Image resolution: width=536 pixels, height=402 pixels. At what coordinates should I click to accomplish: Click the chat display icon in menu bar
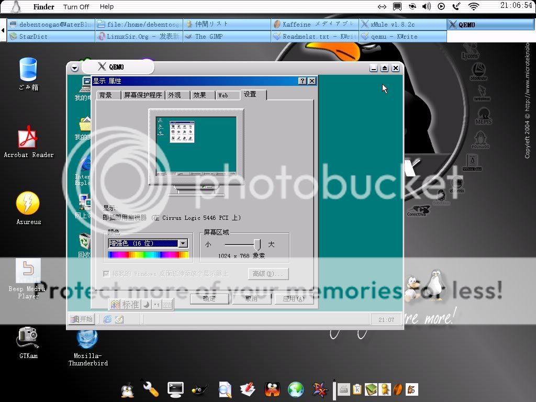[x=397, y=6]
